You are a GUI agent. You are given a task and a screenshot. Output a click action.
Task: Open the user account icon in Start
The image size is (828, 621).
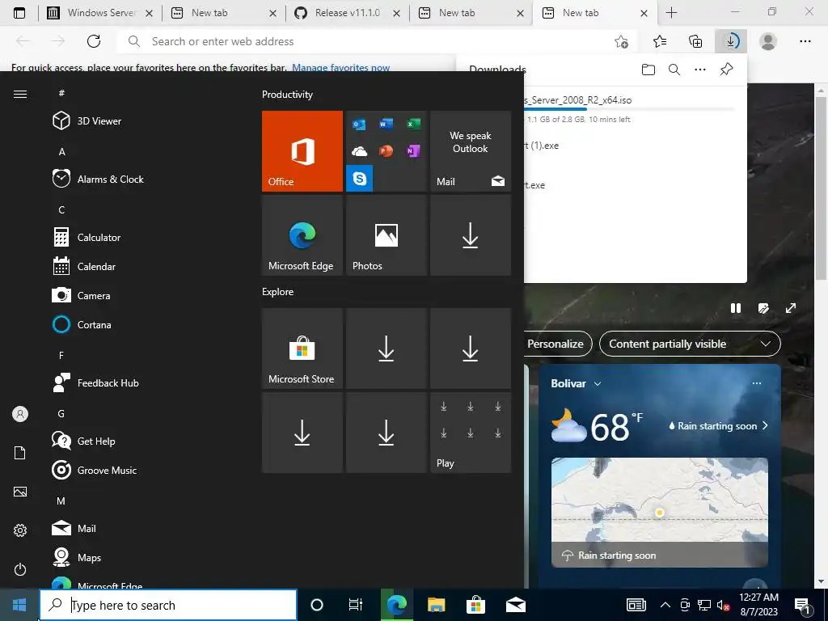[x=20, y=414]
